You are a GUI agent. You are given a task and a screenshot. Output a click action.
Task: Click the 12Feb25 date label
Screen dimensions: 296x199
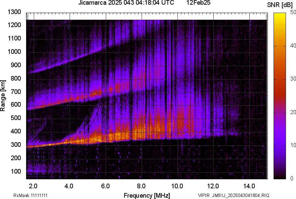tap(197, 3)
